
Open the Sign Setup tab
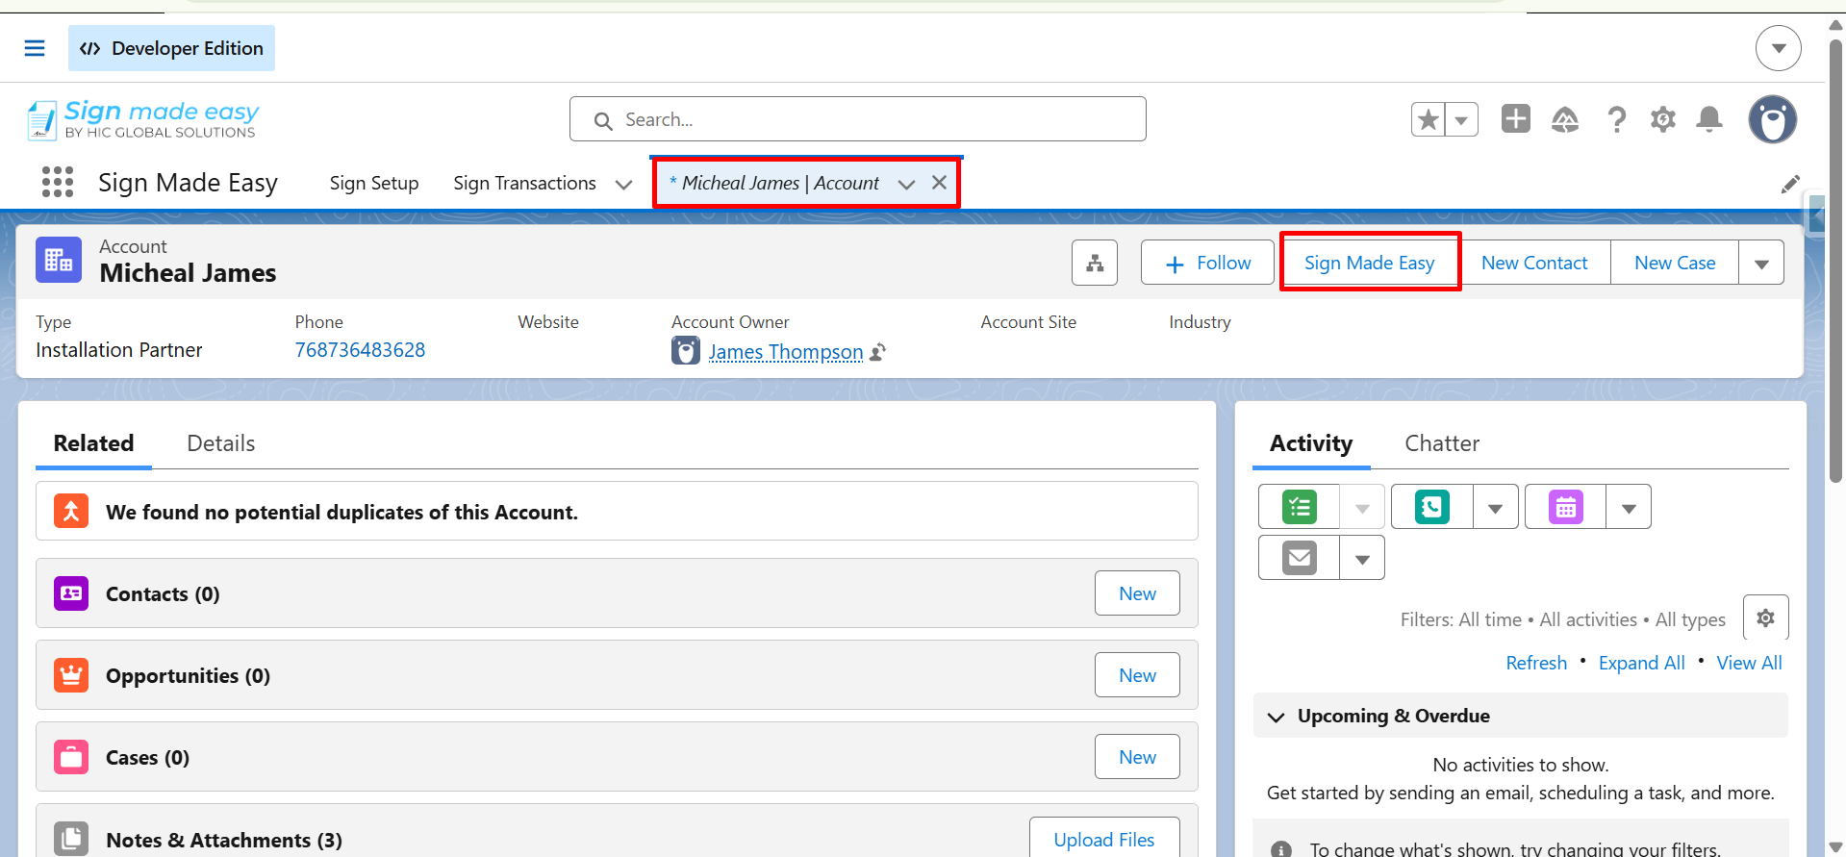point(374,183)
